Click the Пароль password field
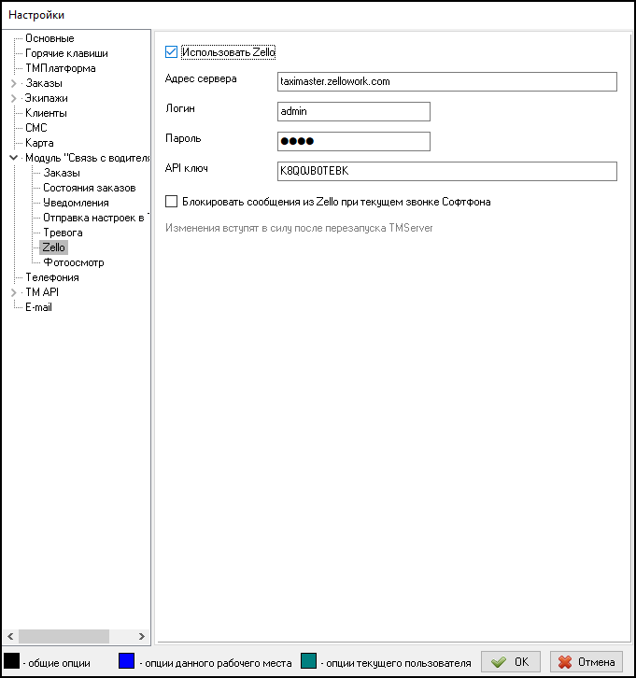This screenshot has height=678, width=636. point(354,141)
